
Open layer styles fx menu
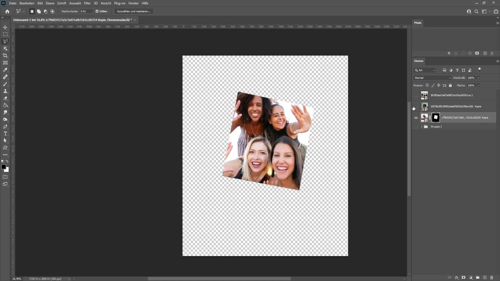coord(457,278)
